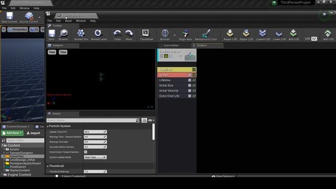Click the Details panel scrollbar
The image size is (336, 189).
click(x=153, y=132)
